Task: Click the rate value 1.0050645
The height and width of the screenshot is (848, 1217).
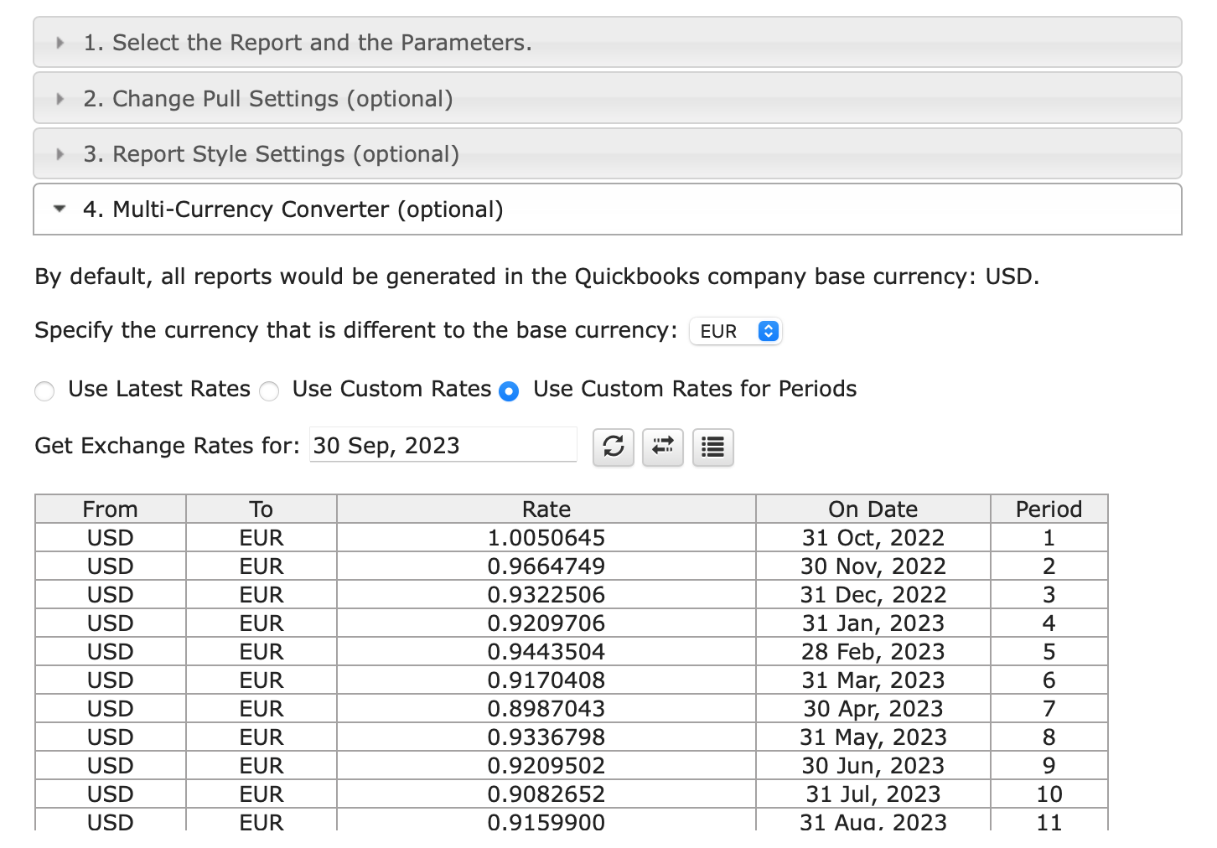Action: click(546, 538)
